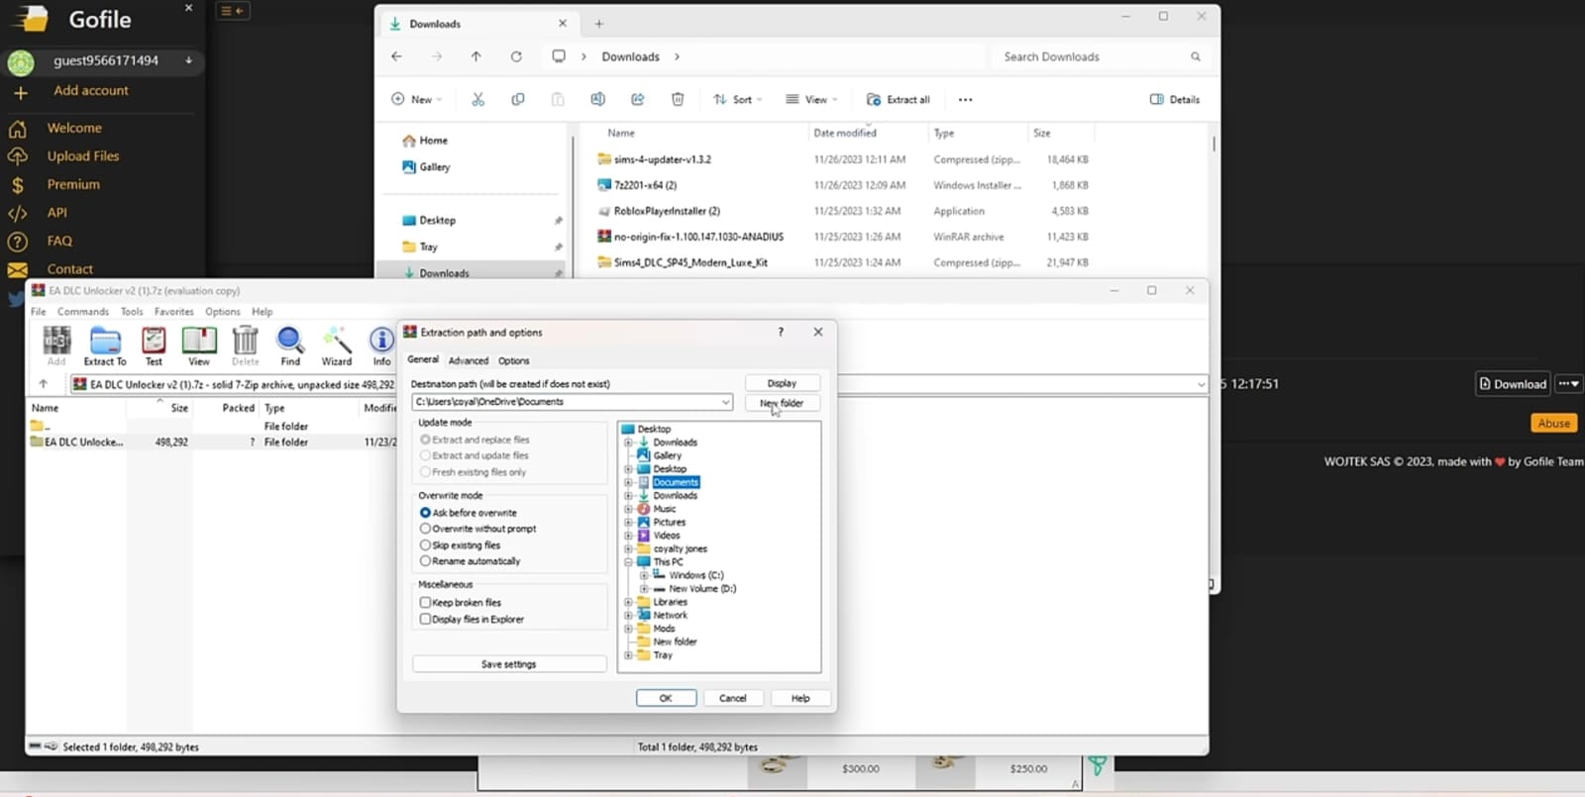This screenshot has width=1585, height=797.
Task: Click Extract all in Explorer toolbar
Action: (898, 99)
